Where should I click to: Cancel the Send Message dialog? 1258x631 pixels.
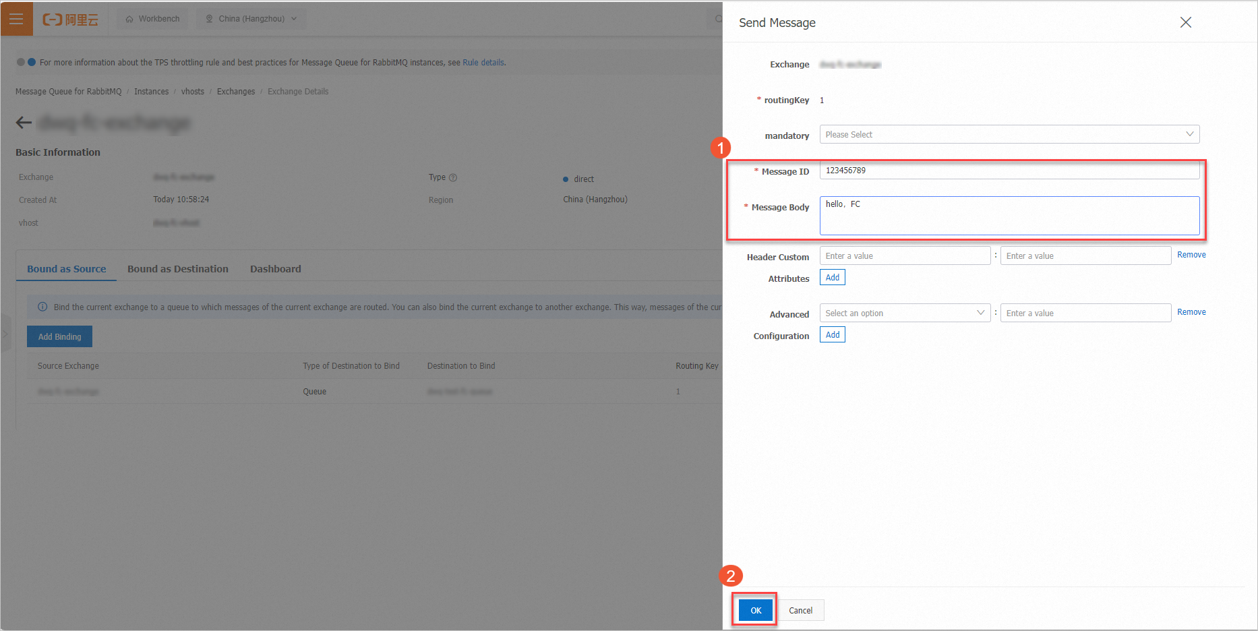click(x=801, y=610)
